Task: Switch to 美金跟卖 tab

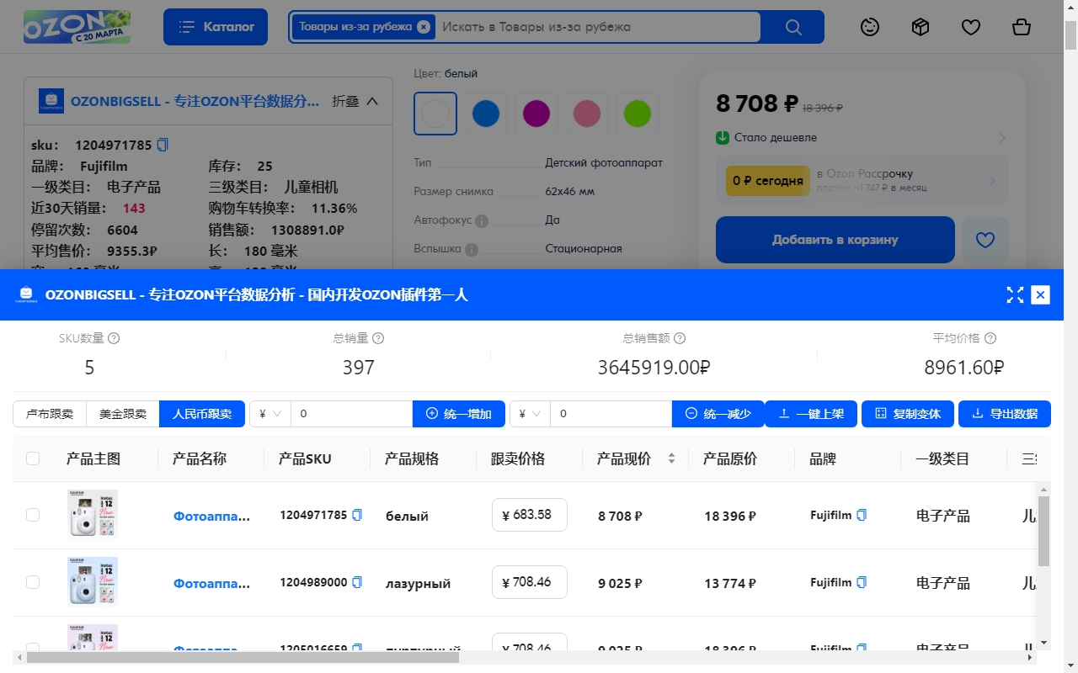Action: 123,414
